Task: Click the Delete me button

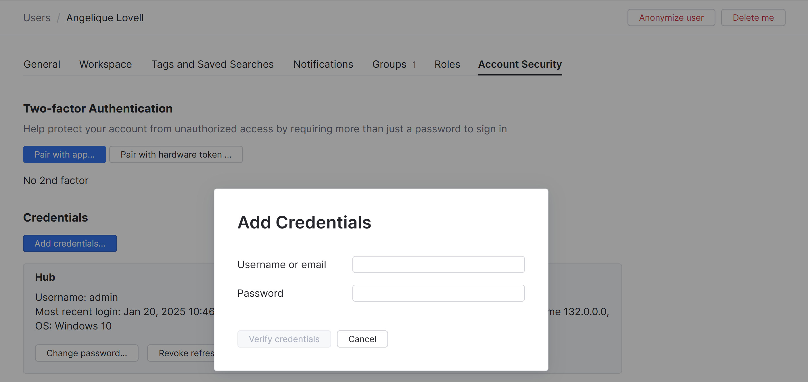Action: tap(753, 18)
